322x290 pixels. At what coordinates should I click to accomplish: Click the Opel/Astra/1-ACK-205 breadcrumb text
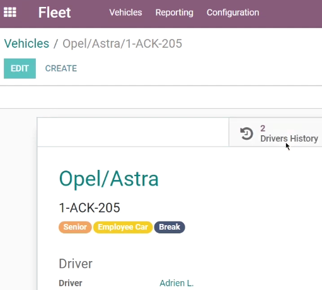point(122,43)
